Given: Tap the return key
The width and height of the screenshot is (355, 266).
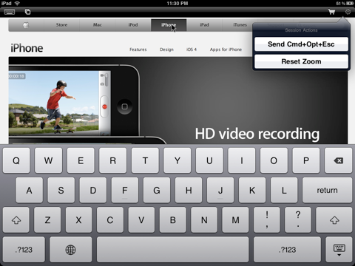Looking at the screenshot, I should (x=327, y=190).
